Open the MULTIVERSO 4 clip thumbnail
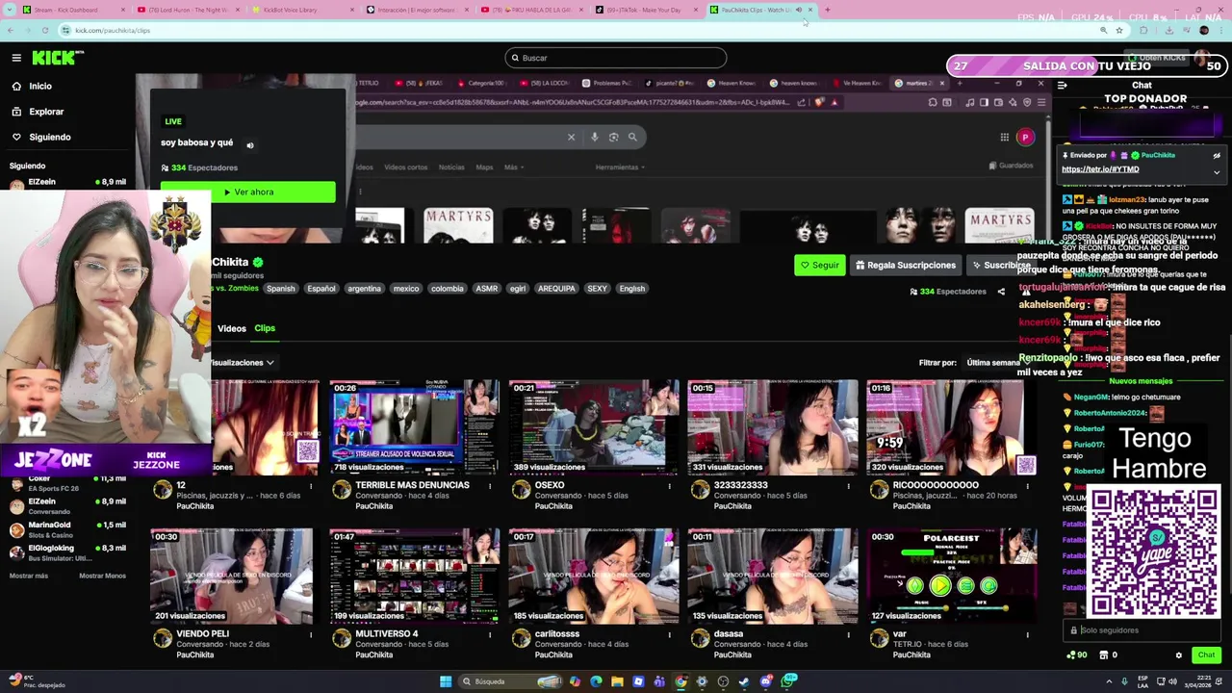This screenshot has height=693, width=1232. coord(414,576)
